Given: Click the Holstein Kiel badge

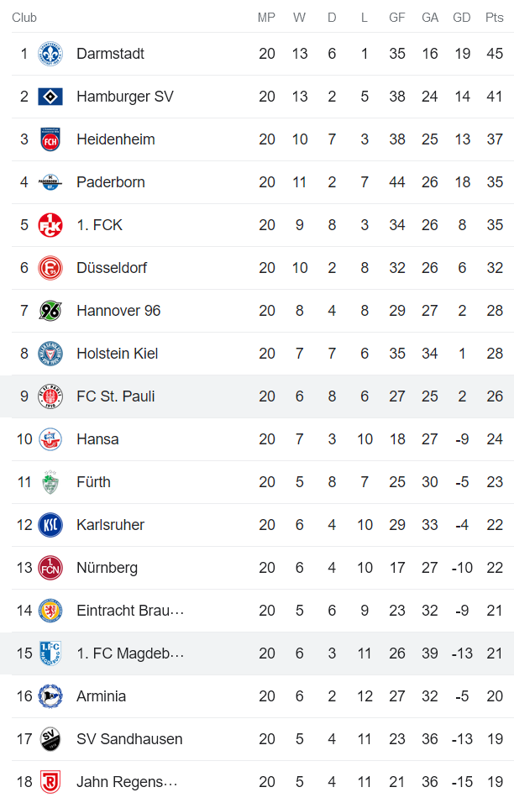Looking at the screenshot, I should [49, 353].
